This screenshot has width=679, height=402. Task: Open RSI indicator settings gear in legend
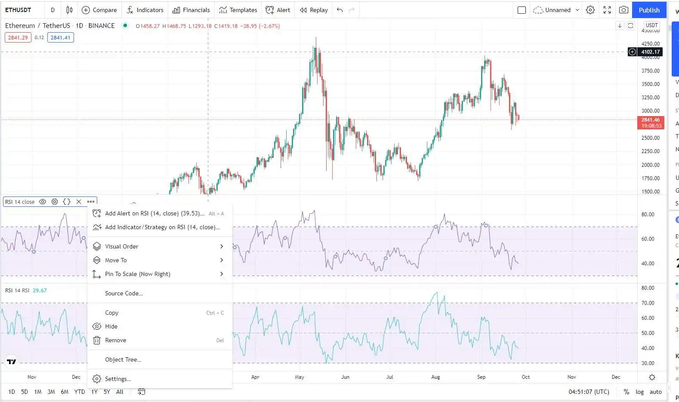pos(55,202)
